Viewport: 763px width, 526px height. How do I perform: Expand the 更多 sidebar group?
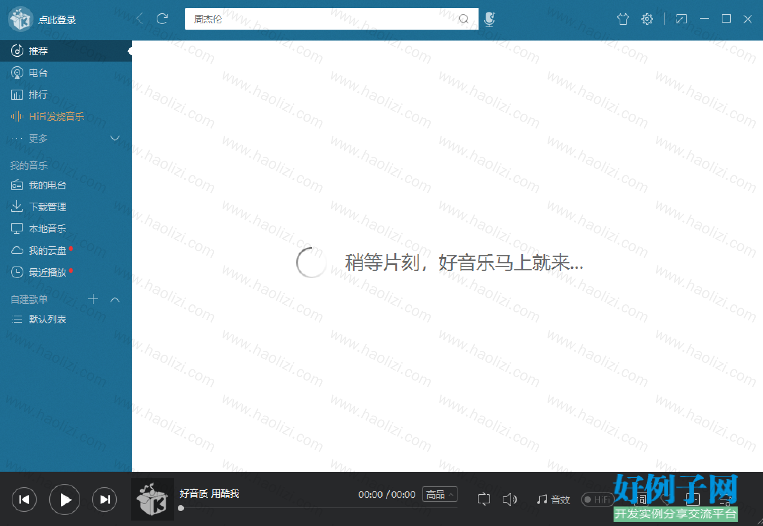point(66,138)
